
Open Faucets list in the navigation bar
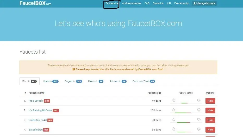click(112, 3)
